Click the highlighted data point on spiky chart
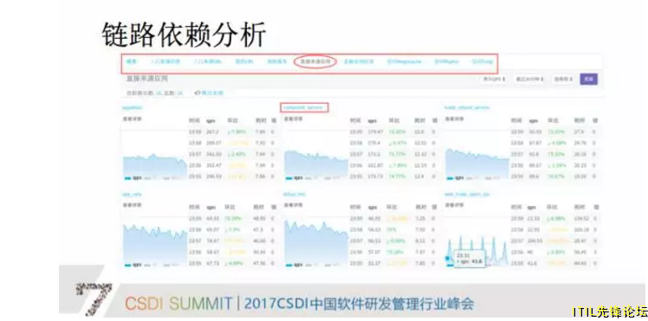 448,259
